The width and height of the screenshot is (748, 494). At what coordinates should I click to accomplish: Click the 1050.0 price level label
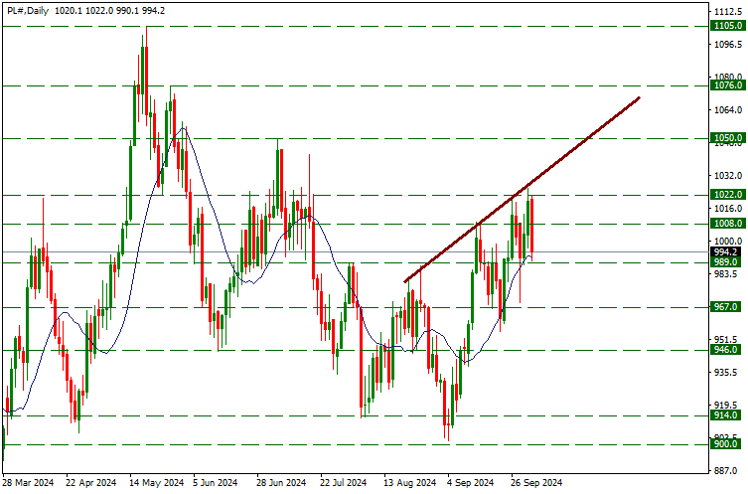pos(727,138)
